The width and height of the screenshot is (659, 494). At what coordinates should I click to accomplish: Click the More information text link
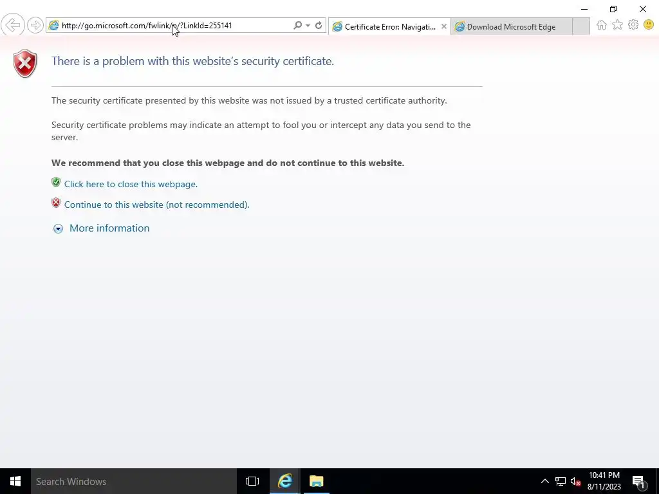(109, 228)
